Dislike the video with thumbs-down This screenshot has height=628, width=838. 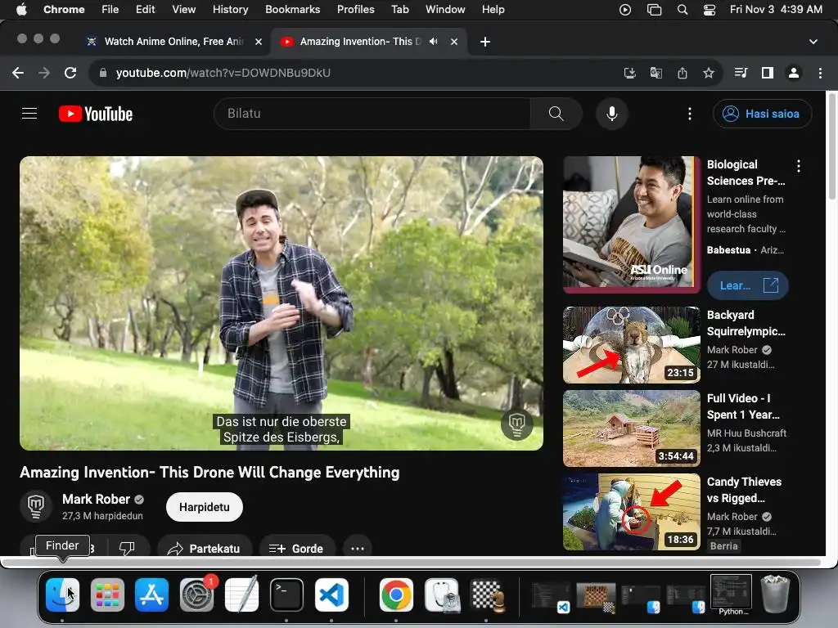127,549
